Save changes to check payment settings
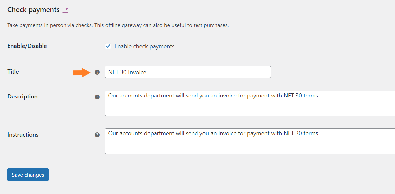 coord(28,175)
